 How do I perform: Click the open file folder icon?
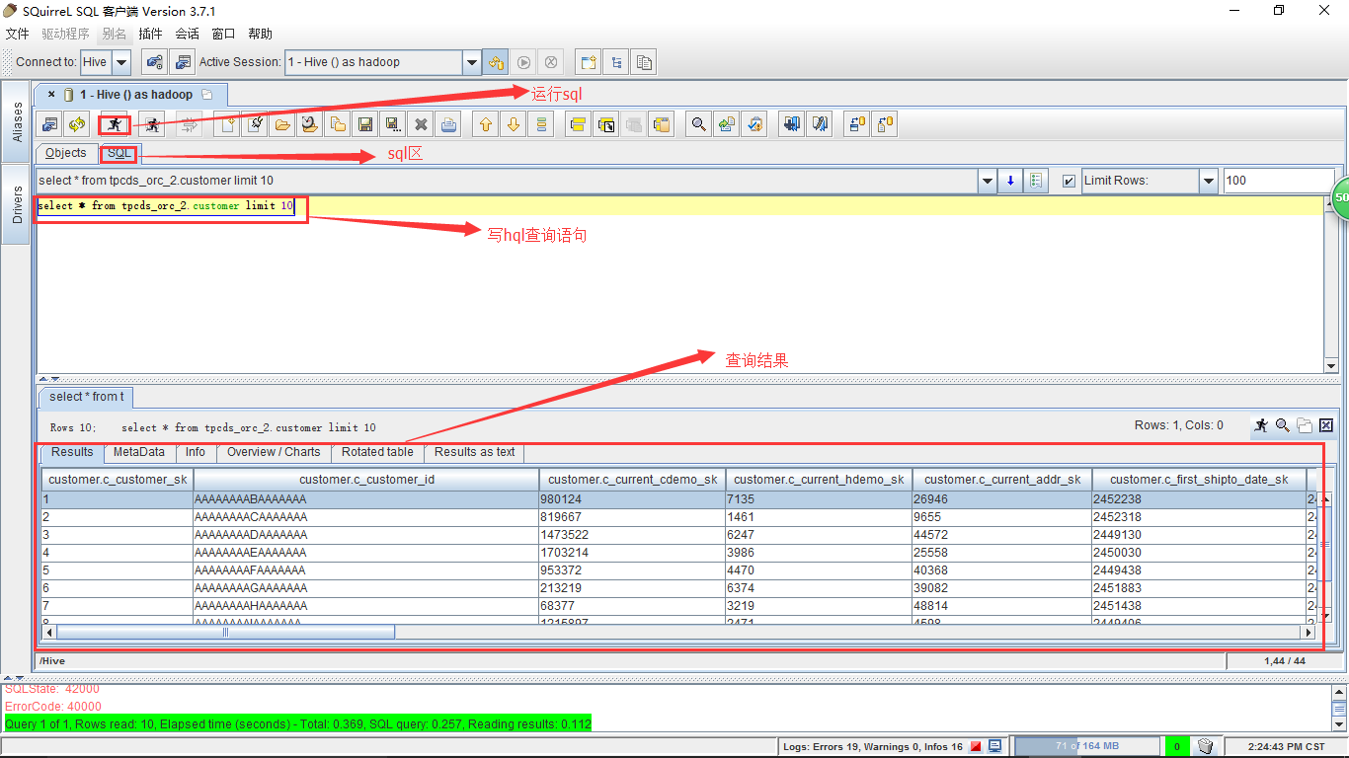tap(282, 125)
